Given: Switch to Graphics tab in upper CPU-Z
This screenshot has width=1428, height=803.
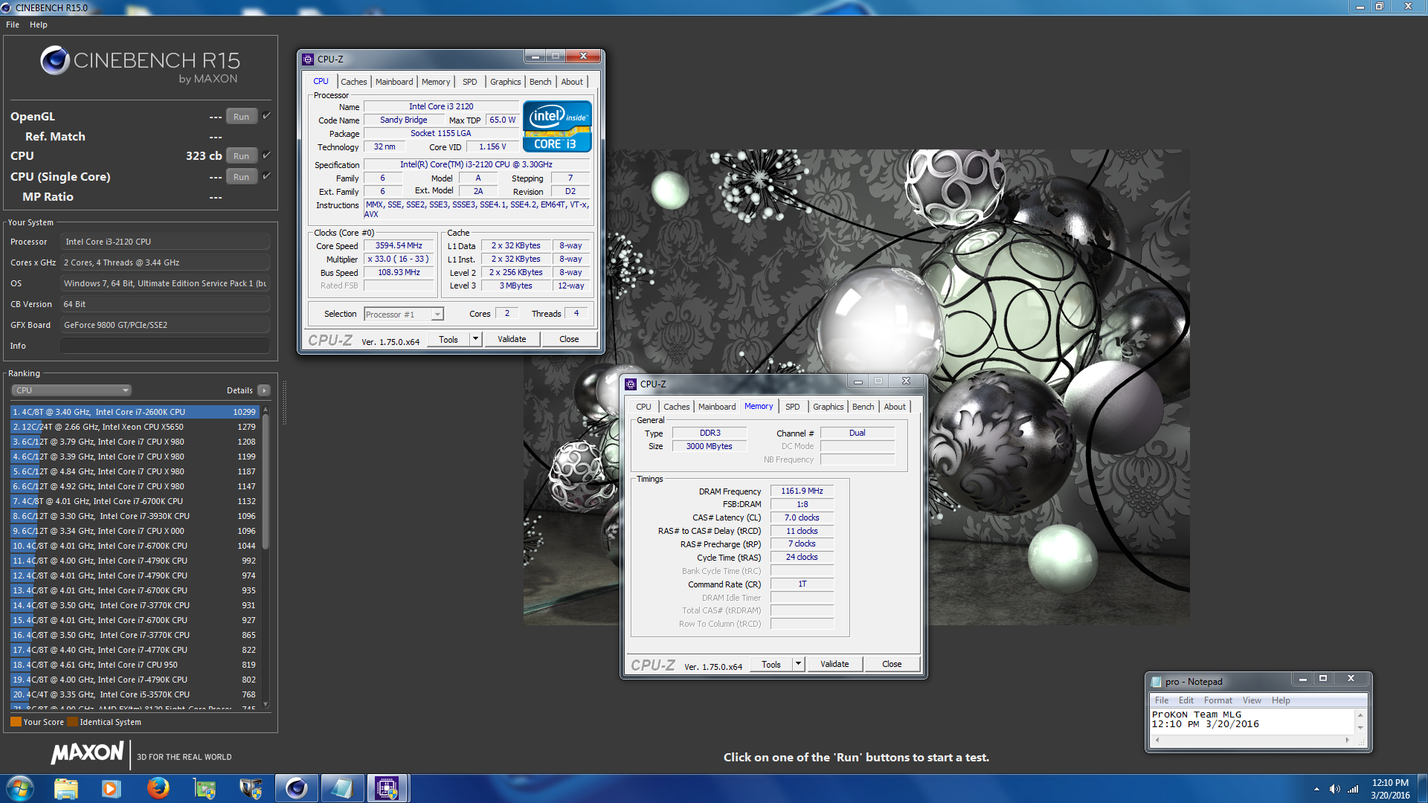Looking at the screenshot, I should 506,82.
